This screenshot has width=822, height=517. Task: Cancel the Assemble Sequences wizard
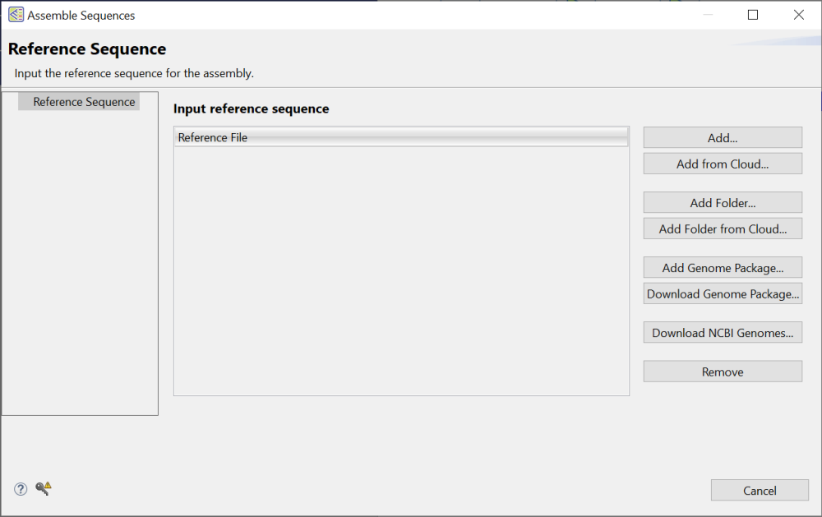tap(759, 490)
